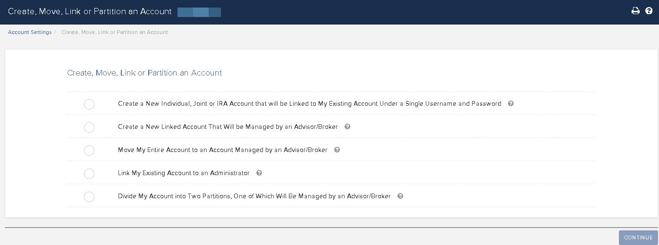Click the Continue button
The width and height of the screenshot is (659, 245).
pos(638,237)
